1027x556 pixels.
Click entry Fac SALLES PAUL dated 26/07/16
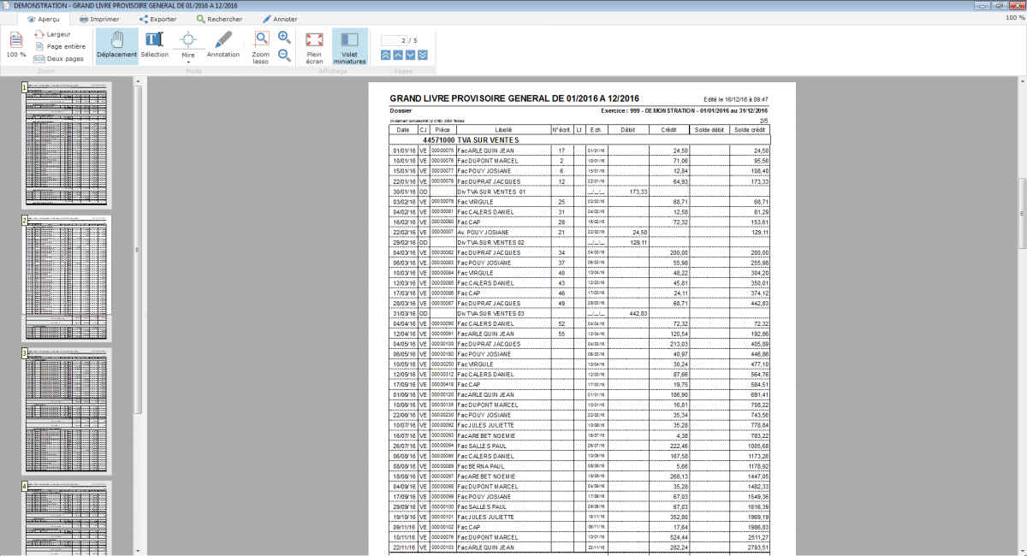pos(482,446)
